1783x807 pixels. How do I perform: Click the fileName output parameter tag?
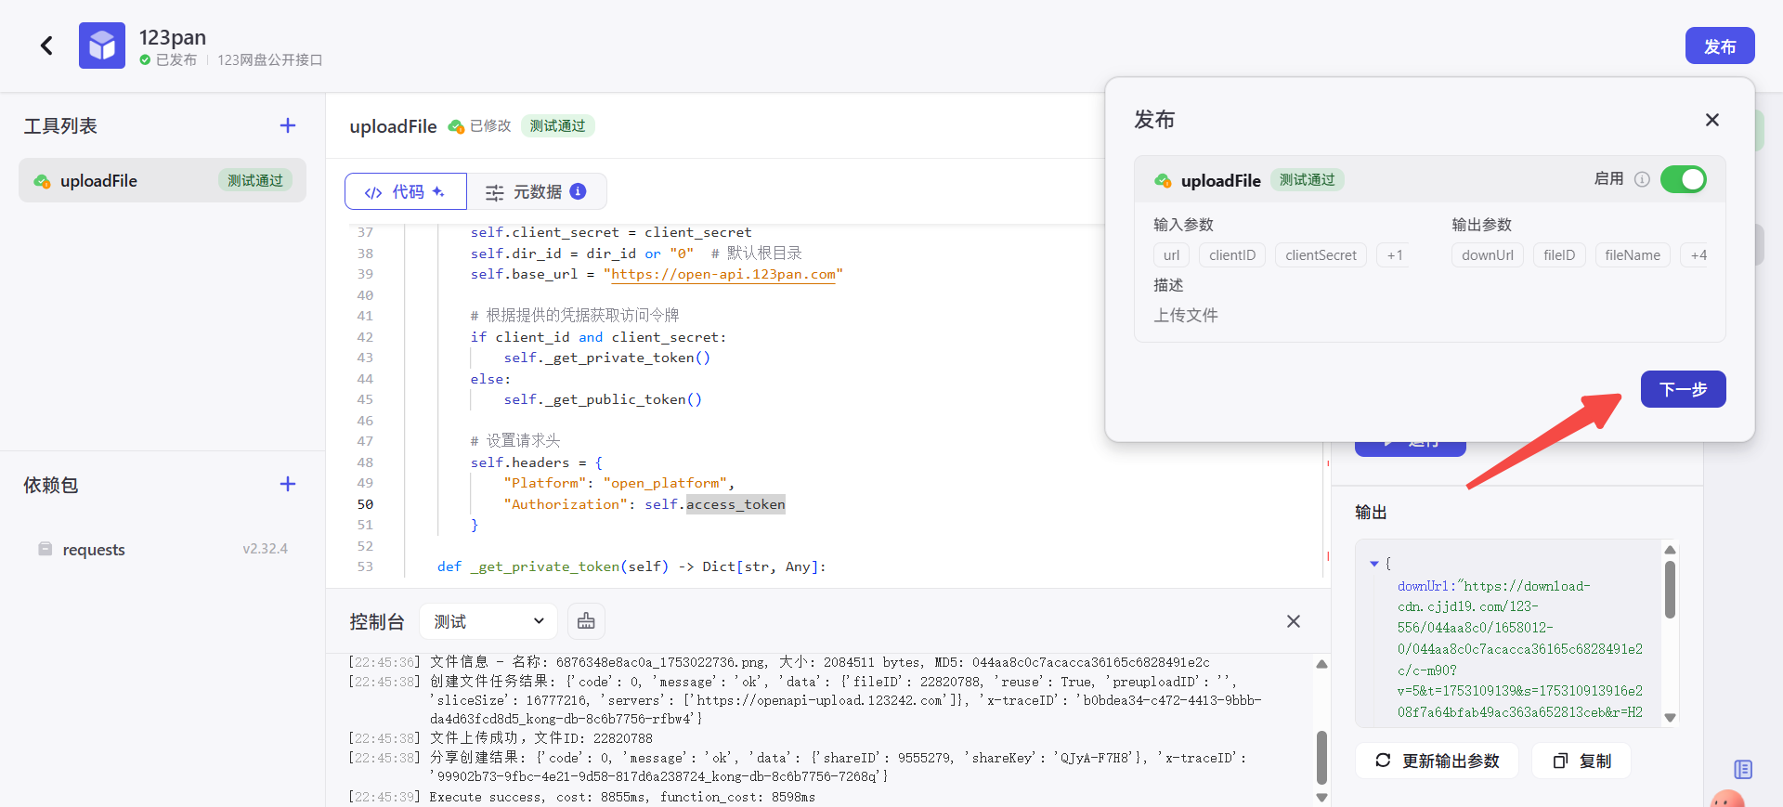[x=1633, y=255]
